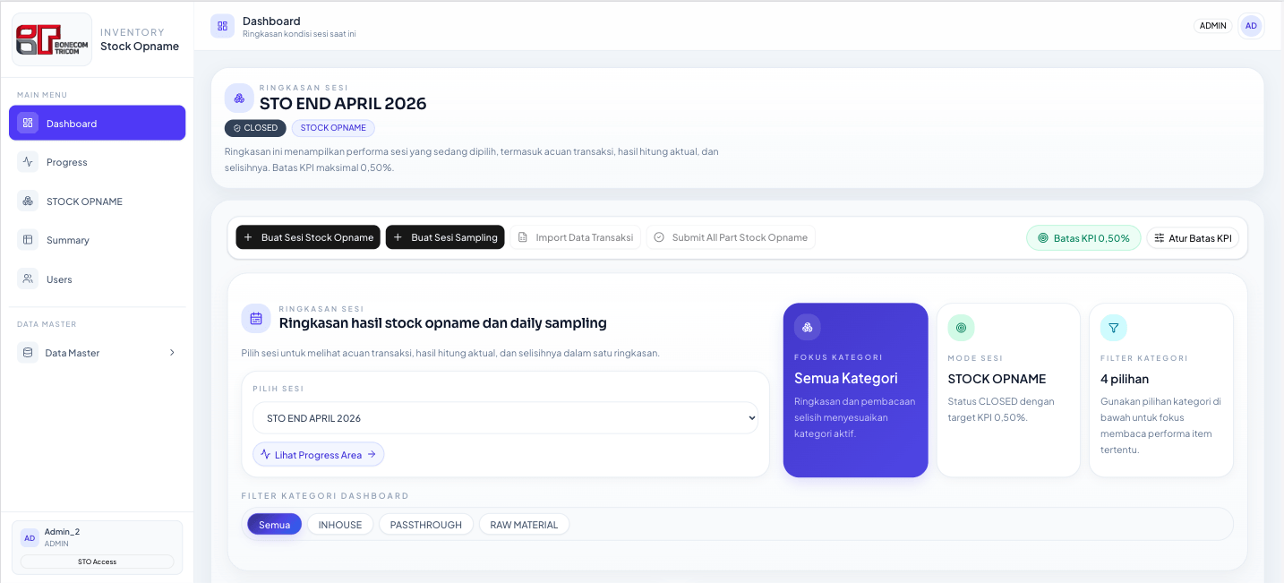Click the Semua Kategori focus card
Image resolution: width=1284 pixels, height=583 pixels.
pos(855,390)
